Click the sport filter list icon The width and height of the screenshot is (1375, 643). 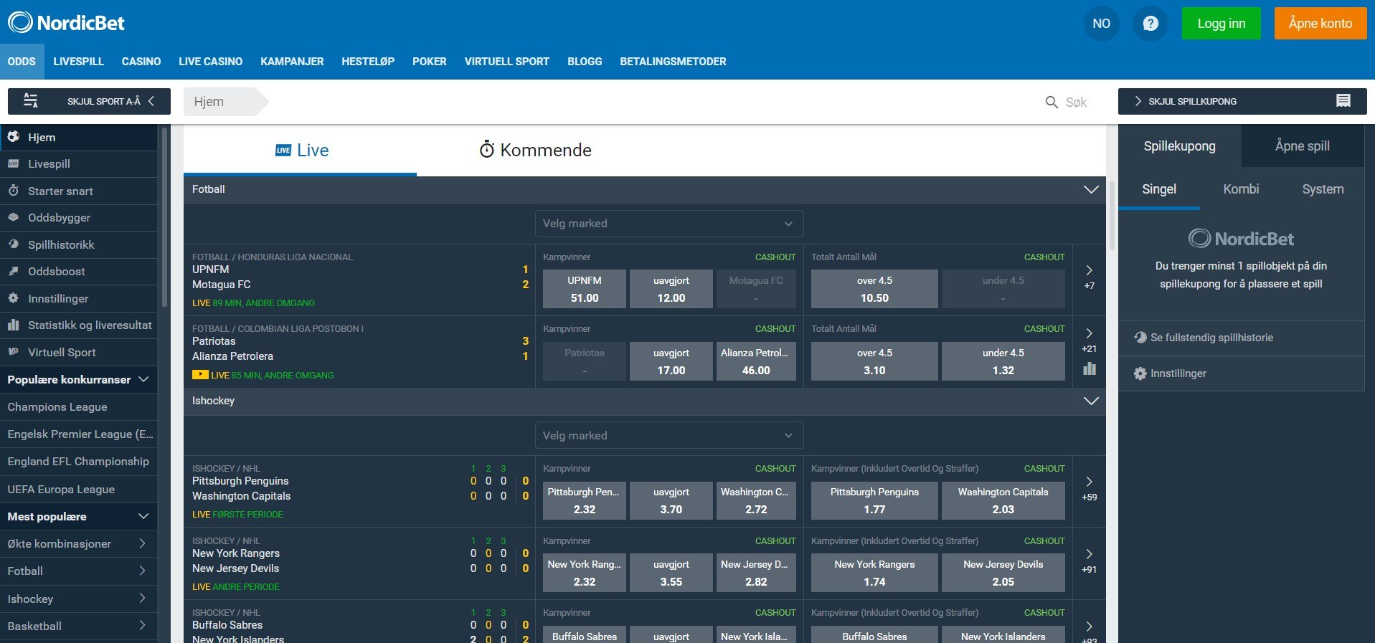pyautogui.click(x=31, y=101)
